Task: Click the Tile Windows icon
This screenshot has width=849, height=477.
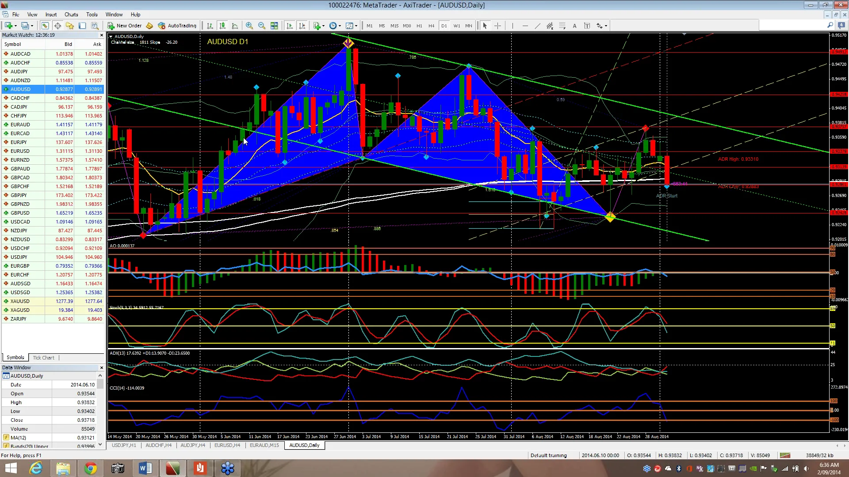Action: tap(274, 26)
